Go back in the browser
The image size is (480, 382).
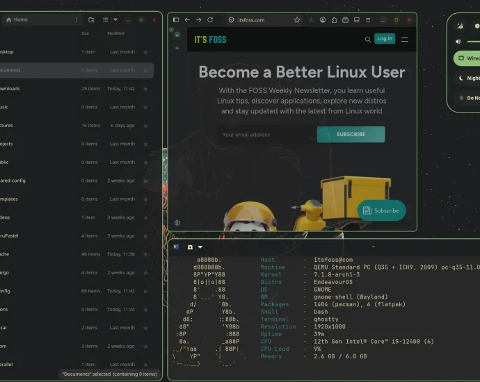point(187,20)
